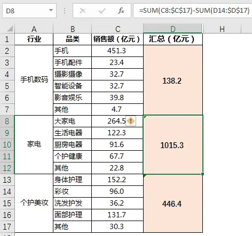Select column H header

[x=222, y=29]
